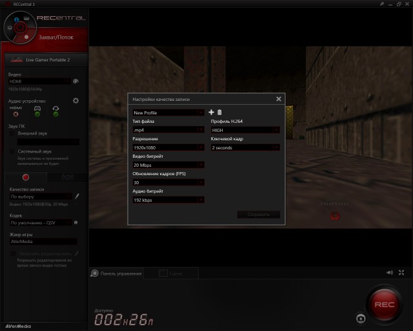413x331 pixels.
Task: Delete the profile with the trash icon
Action: tap(219, 112)
